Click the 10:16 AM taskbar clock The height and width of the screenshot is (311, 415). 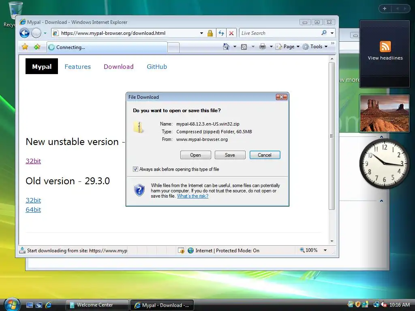399,305
